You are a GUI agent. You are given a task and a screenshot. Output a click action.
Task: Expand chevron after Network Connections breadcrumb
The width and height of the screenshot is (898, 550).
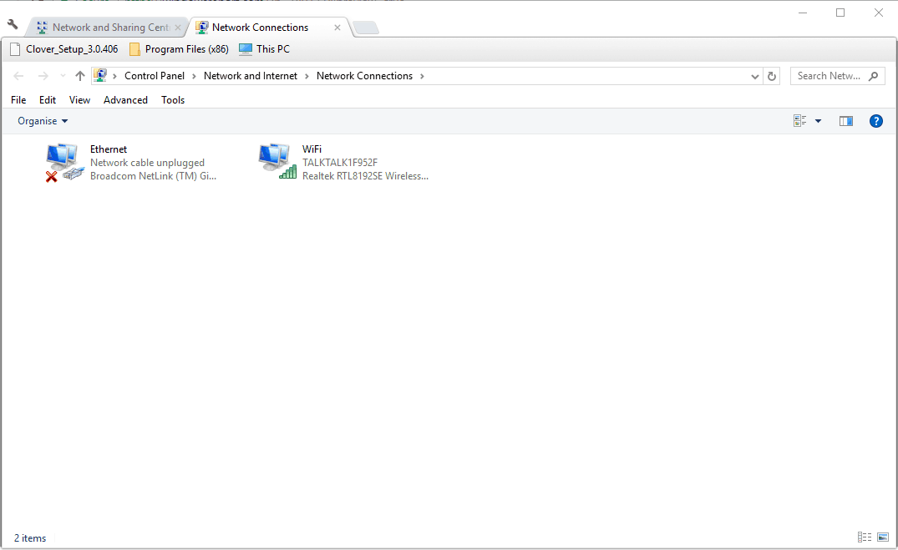tap(422, 76)
